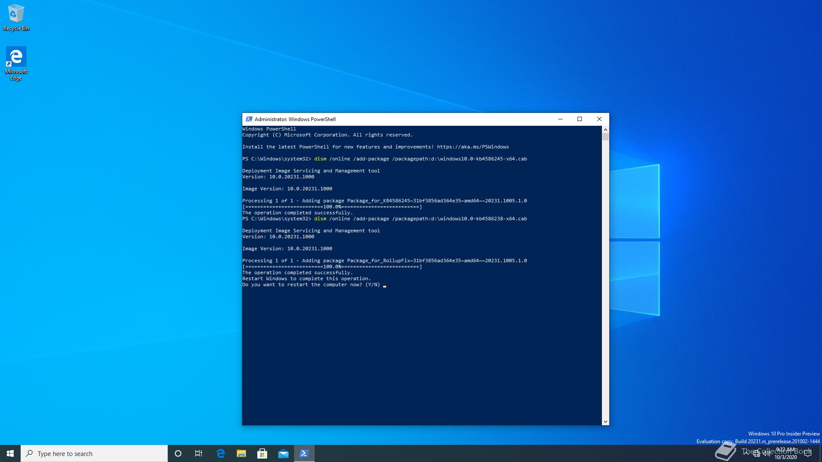Viewport: 822px width, 462px height.
Task: Open the network tray icon
Action: pyautogui.click(x=756, y=453)
